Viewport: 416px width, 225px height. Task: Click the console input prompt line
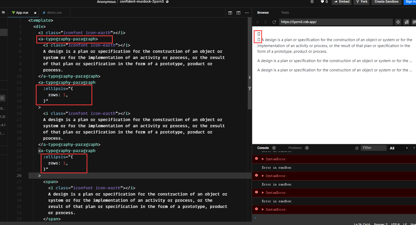334,218
